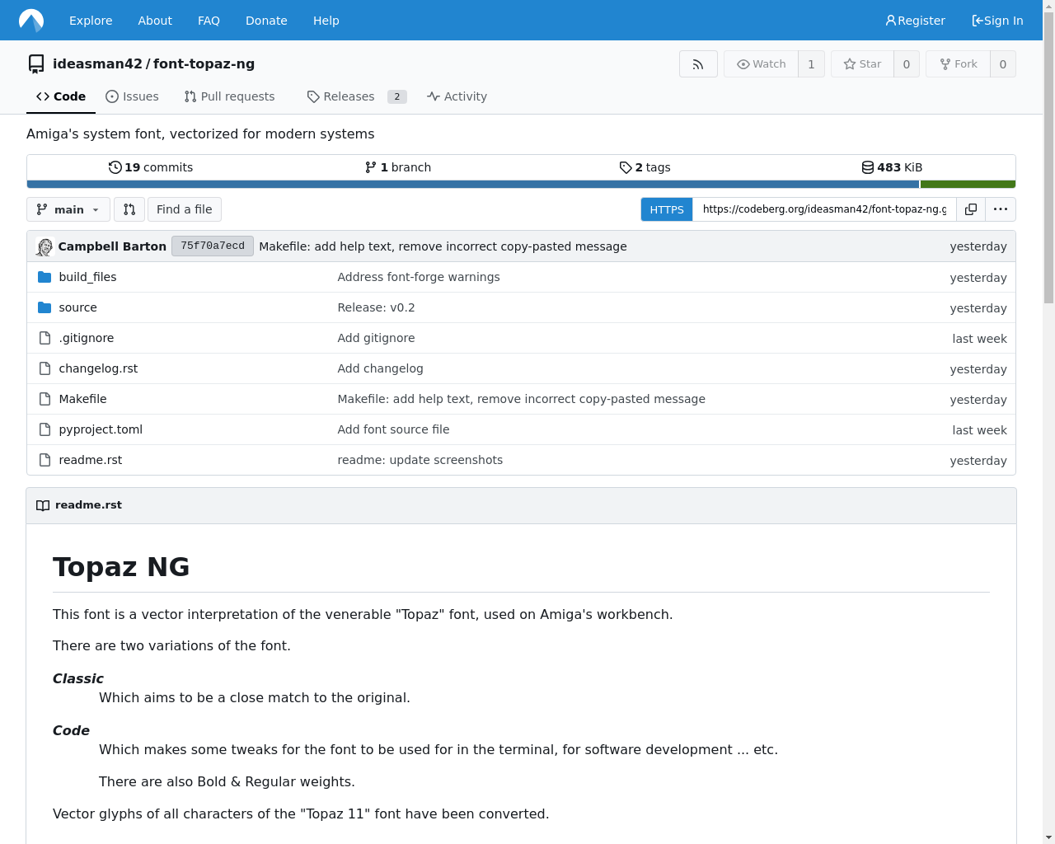Click the changelog.rst file icon
Image resolution: width=1055 pixels, height=844 pixels.
[x=45, y=368]
